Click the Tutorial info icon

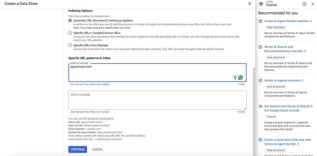pos(304,4)
